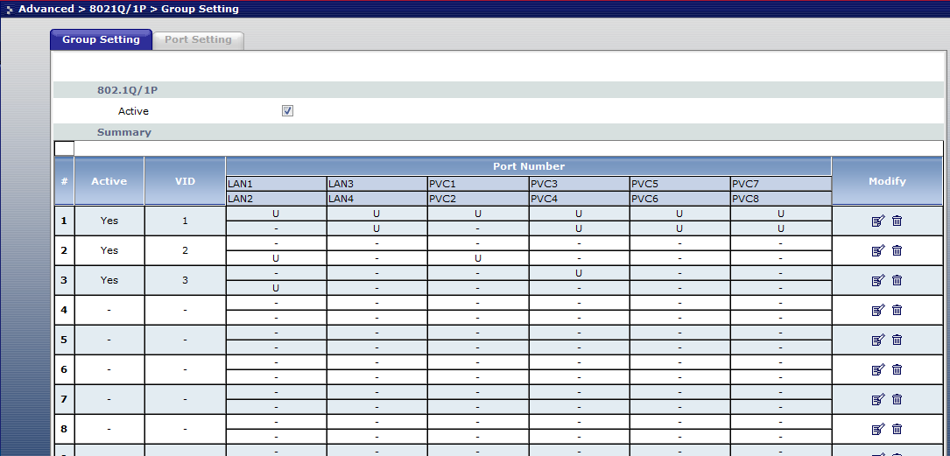
Task: Click the LAN1 port header
Action: tap(277, 184)
